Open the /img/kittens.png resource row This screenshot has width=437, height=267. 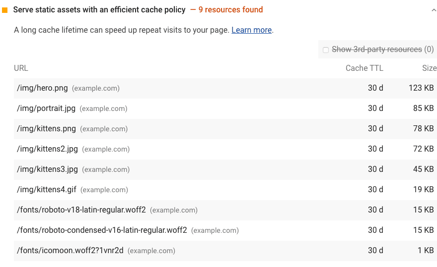tap(46, 129)
